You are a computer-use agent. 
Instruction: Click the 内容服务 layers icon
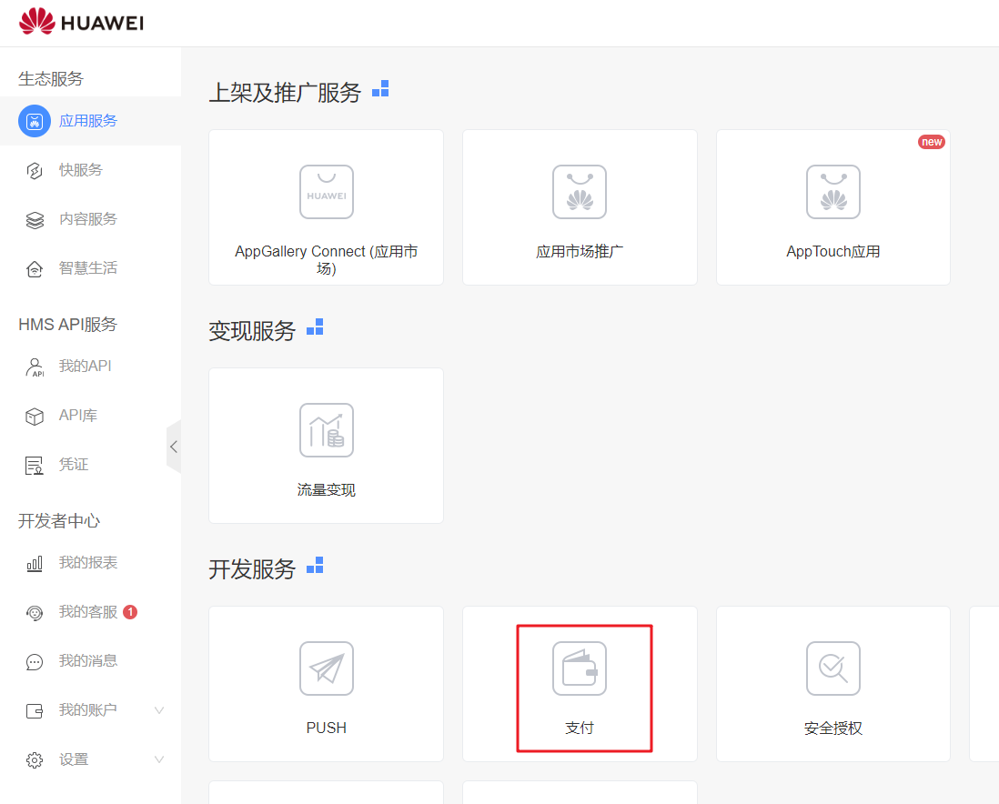[x=35, y=220]
